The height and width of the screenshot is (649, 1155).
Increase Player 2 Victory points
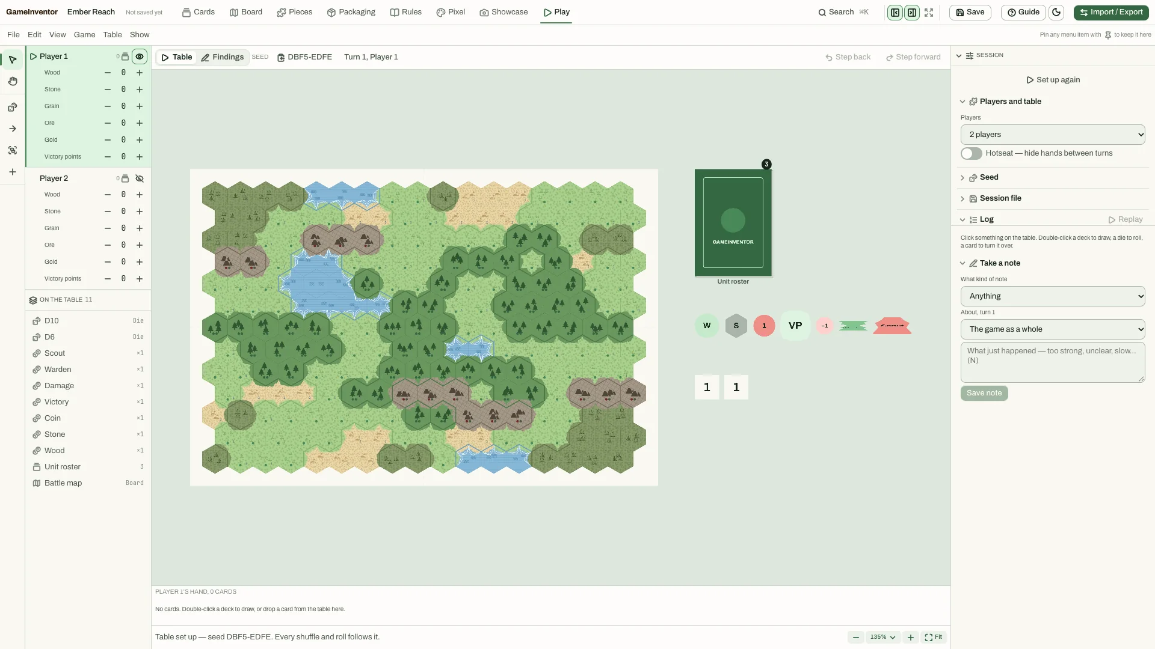tap(140, 279)
